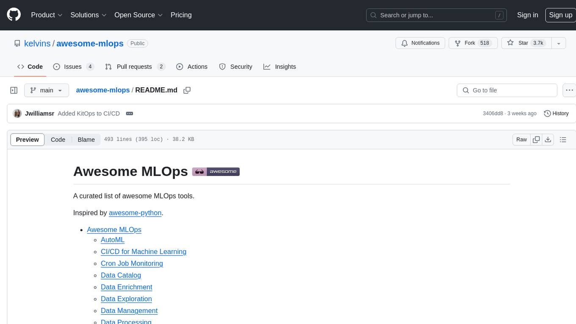Open the Jwilliamsr avatar image

(17, 114)
